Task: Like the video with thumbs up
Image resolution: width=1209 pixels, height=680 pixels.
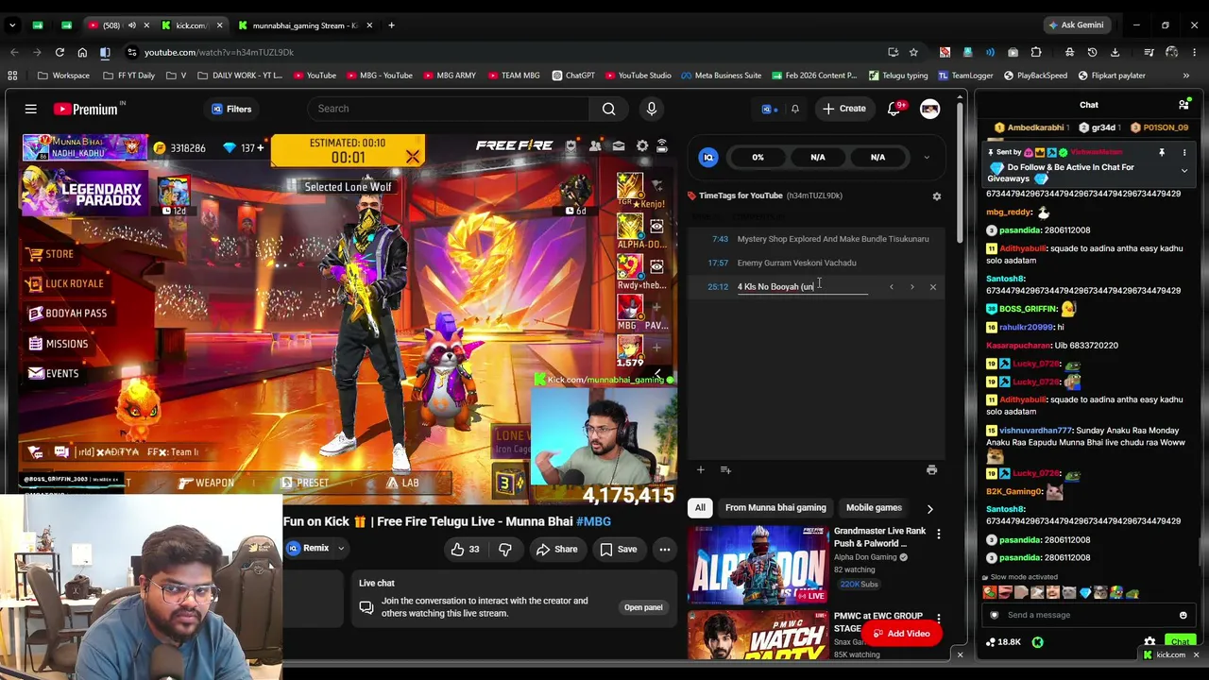Action: tap(465, 549)
